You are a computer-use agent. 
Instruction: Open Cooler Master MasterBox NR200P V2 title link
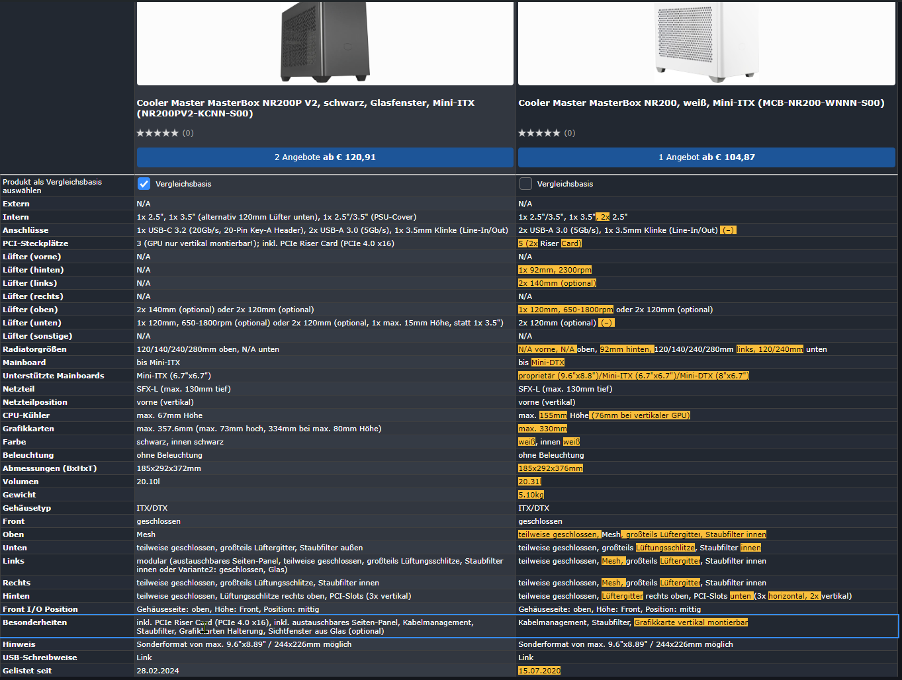click(306, 108)
